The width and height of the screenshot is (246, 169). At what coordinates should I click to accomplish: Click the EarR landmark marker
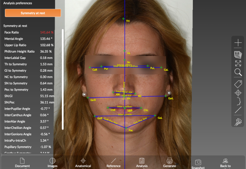(87, 98)
